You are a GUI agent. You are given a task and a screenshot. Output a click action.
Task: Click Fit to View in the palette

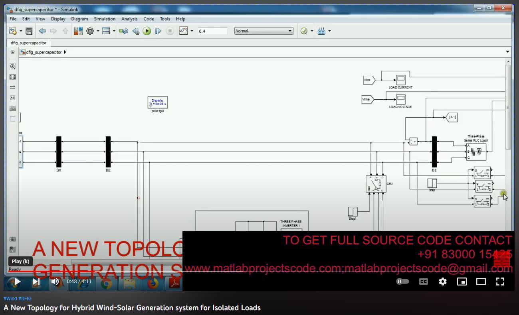[x=13, y=77]
